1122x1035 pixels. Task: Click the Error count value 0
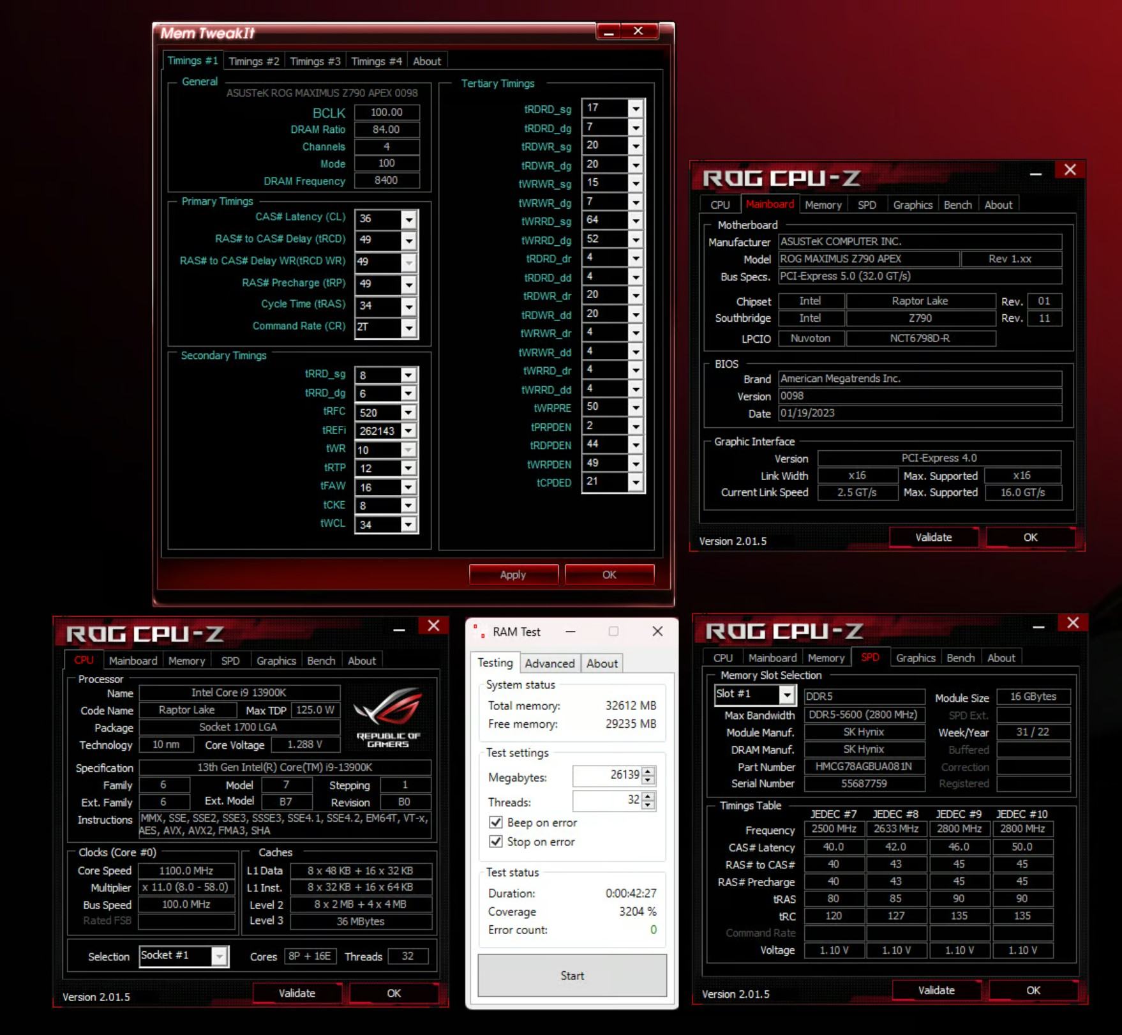tap(653, 930)
